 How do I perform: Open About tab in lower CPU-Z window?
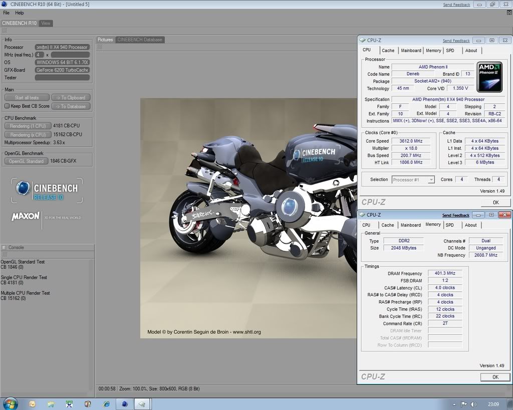tap(471, 225)
